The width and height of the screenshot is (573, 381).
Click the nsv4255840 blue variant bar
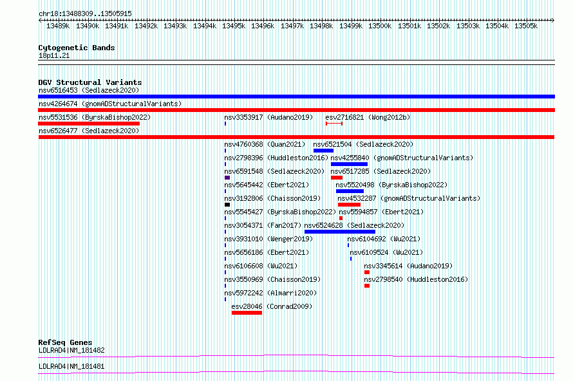349,164
